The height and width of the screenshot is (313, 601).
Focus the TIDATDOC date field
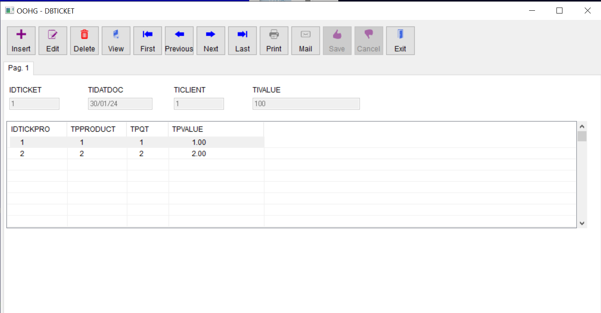[120, 104]
